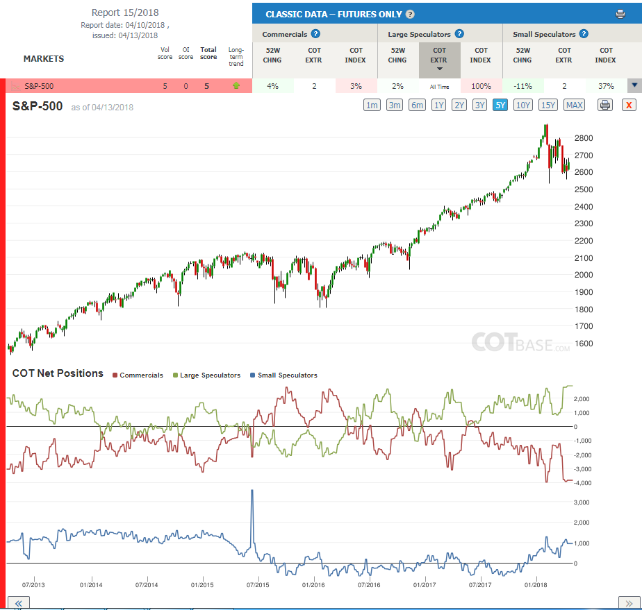
Task: Click the Small Speculators 37% COT INDEX cell
Action: 606,86
